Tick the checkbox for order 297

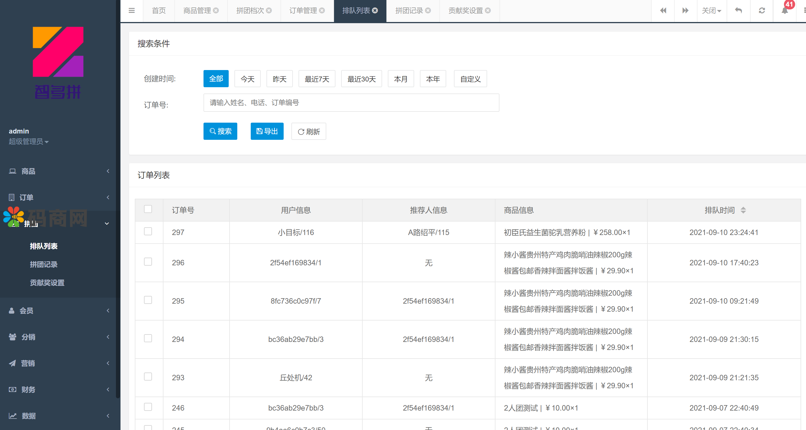tap(148, 232)
